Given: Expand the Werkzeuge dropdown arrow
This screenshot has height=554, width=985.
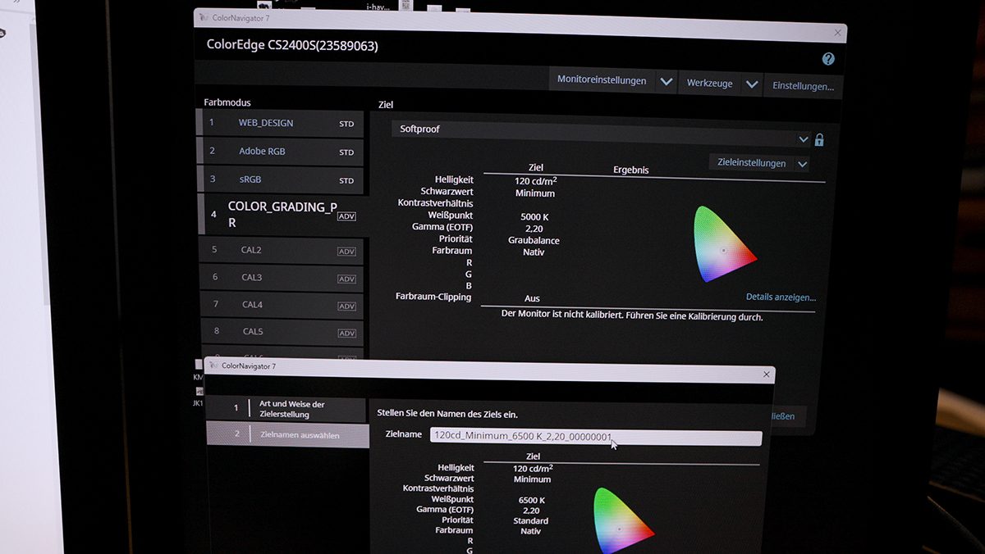Looking at the screenshot, I should (752, 84).
